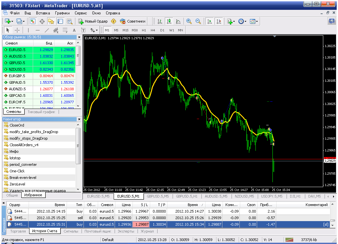Viewport: 338px width, 244px height.
Task: Switch to D1 timeframe
Action: tap(162, 30)
